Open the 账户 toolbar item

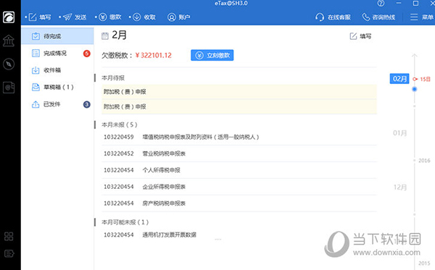(179, 17)
